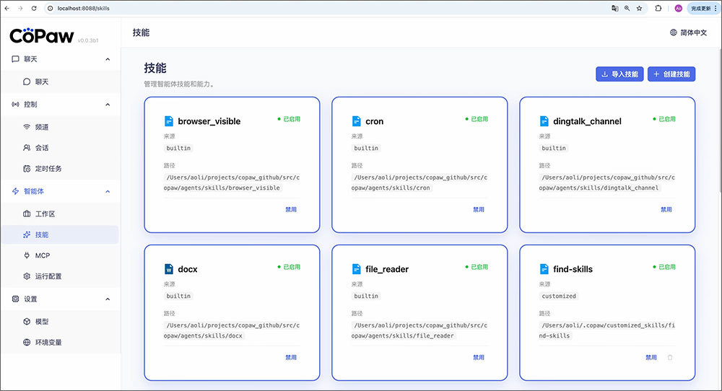The image size is (722, 391).
Task: Click the CoPaw logo
Action: (41, 36)
